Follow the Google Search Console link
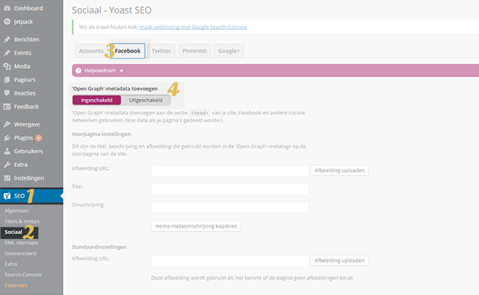479x295 pixels. (193, 27)
